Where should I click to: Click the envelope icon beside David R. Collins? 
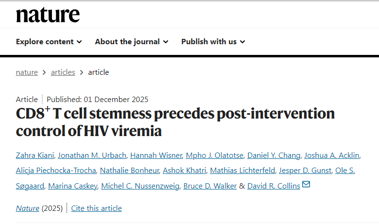click(x=306, y=185)
